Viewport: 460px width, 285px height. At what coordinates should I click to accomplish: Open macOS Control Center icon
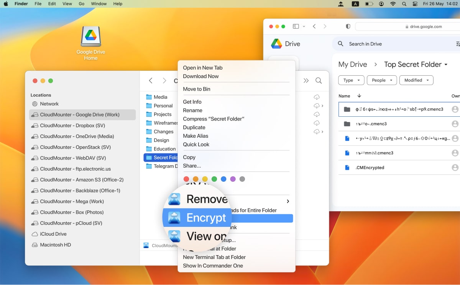415,4
